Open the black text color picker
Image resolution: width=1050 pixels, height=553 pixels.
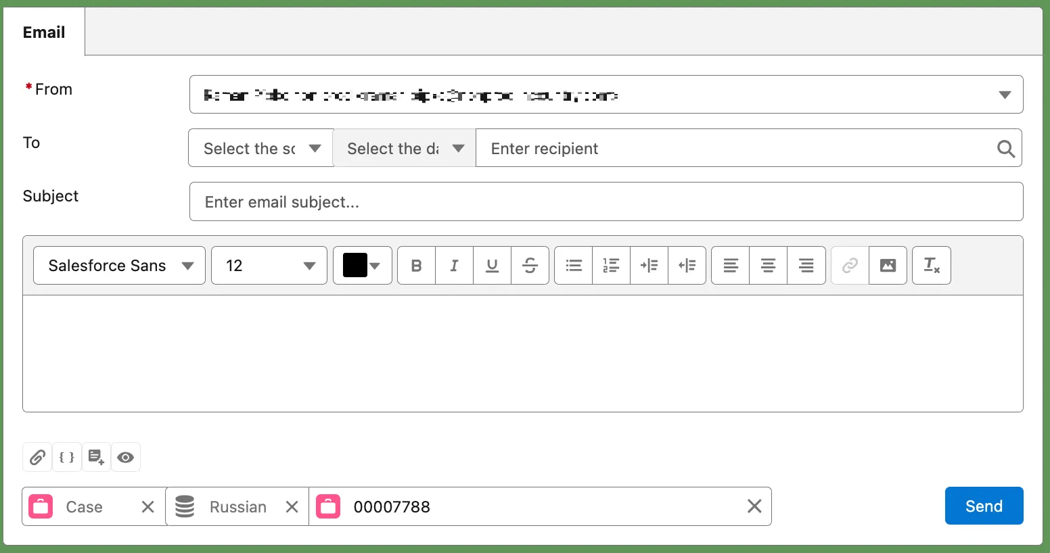coord(362,266)
